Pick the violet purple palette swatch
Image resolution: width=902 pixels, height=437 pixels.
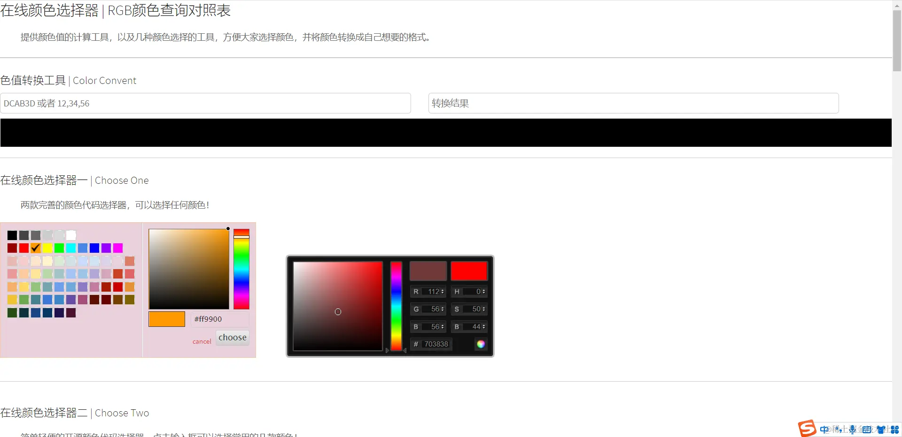pos(106,248)
